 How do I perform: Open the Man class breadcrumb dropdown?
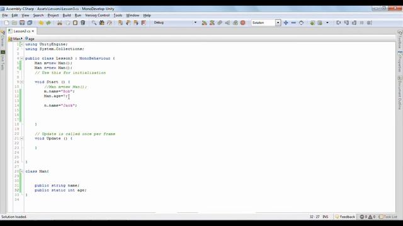pyautogui.click(x=15, y=39)
